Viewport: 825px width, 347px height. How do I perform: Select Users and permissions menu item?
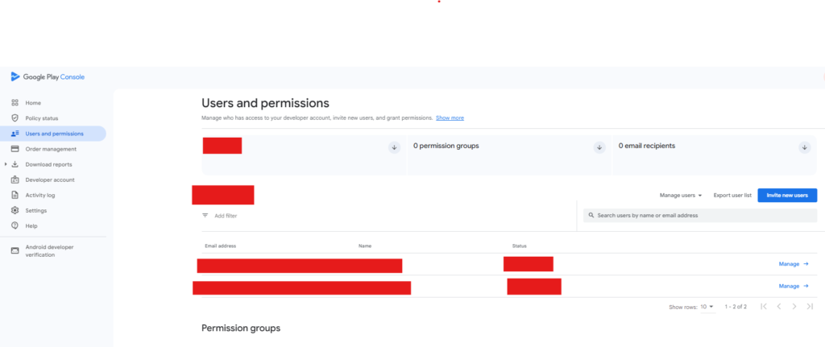[53, 134]
